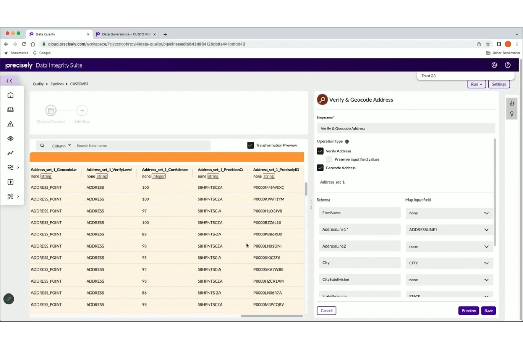Open the Google bookmark
The image size is (523, 349).
pyautogui.click(x=42, y=53)
